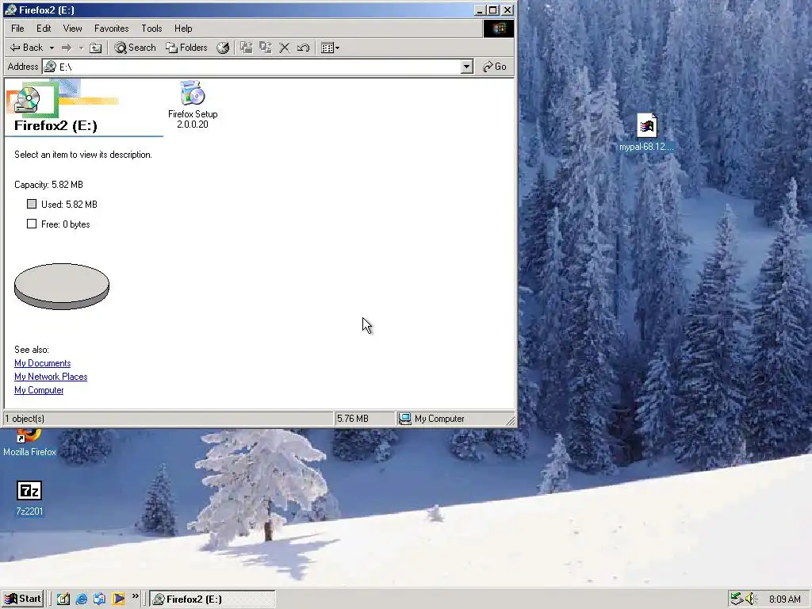
Task: Expand the quick launch overflow chevron
Action: tap(135, 596)
